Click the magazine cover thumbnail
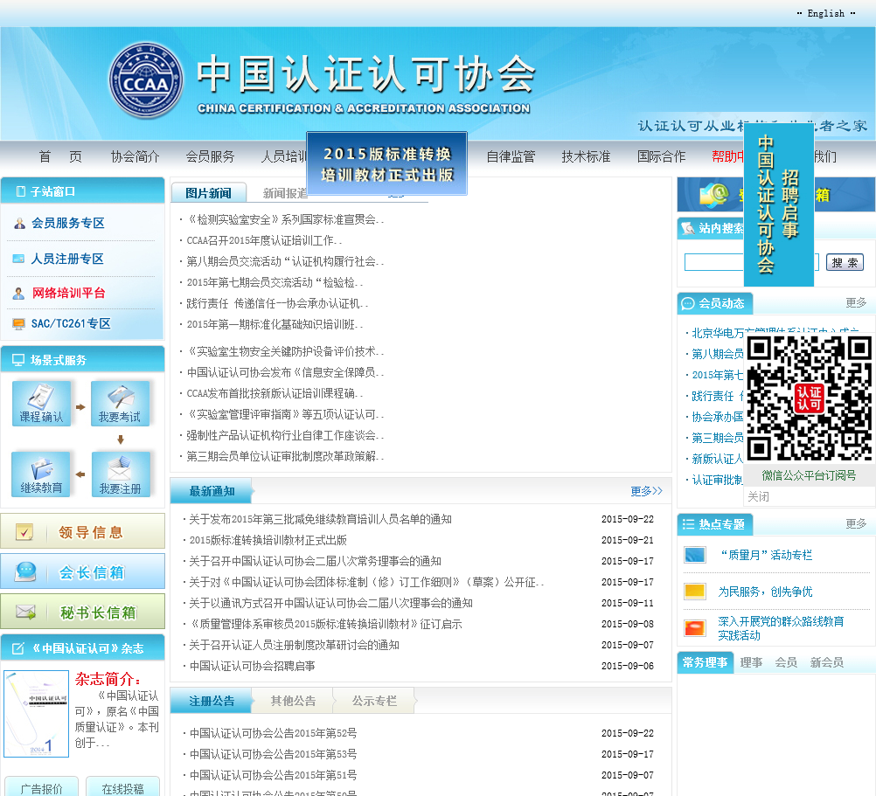 [x=36, y=714]
